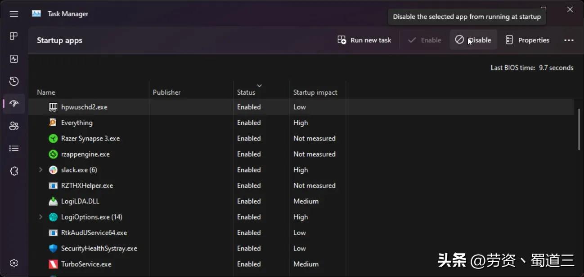Open the Details page in the sidebar
The width and height of the screenshot is (584, 277).
[14, 148]
